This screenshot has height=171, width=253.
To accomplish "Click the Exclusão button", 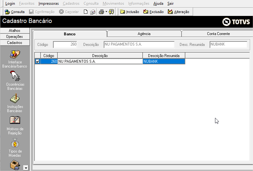I will point(153,12).
